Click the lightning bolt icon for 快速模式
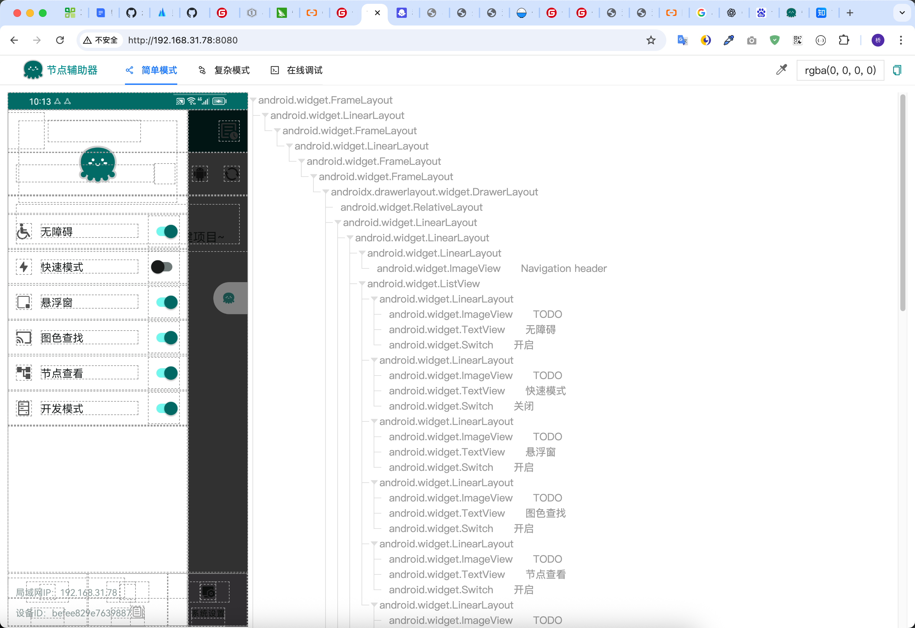Viewport: 915px width, 628px height. 24,267
